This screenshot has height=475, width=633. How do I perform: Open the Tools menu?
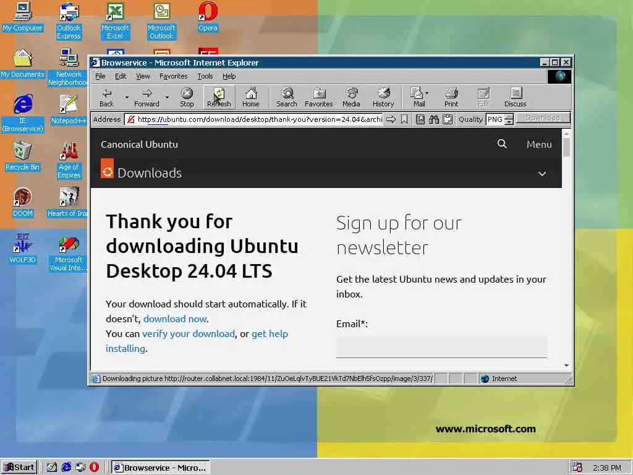pos(205,76)
